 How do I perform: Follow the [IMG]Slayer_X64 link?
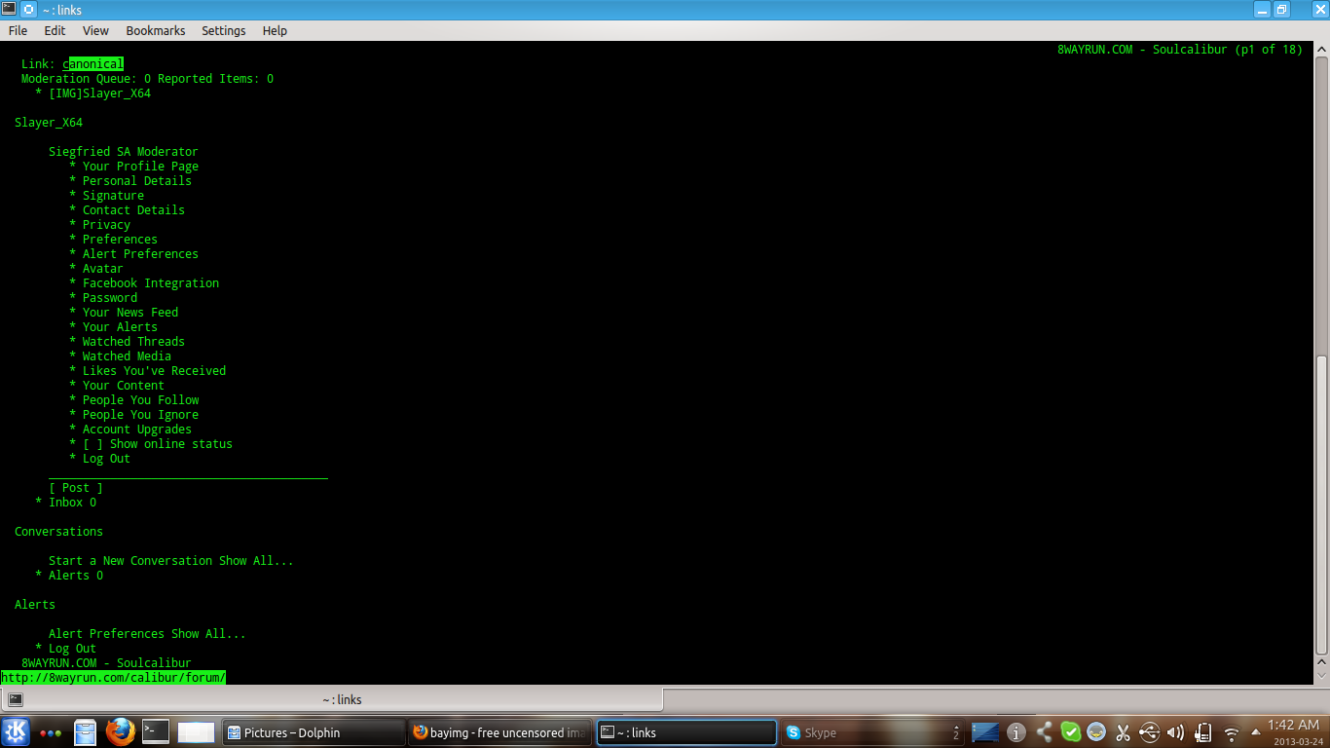click(x=99, y=93)
